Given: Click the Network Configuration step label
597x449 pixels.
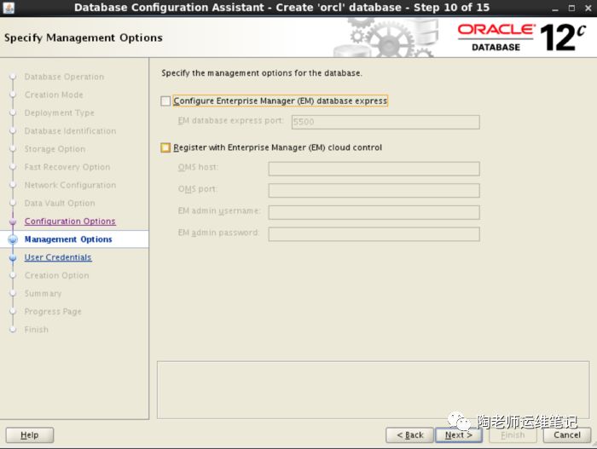Looking at the screenshot, I should [70, 185].
